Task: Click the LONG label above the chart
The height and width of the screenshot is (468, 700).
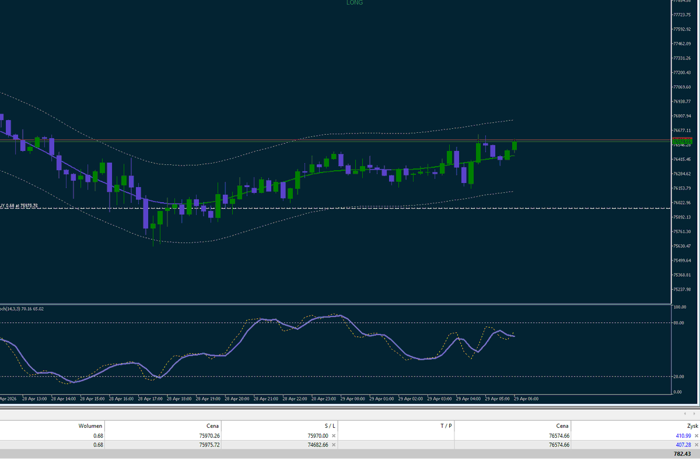Action: 354,3
